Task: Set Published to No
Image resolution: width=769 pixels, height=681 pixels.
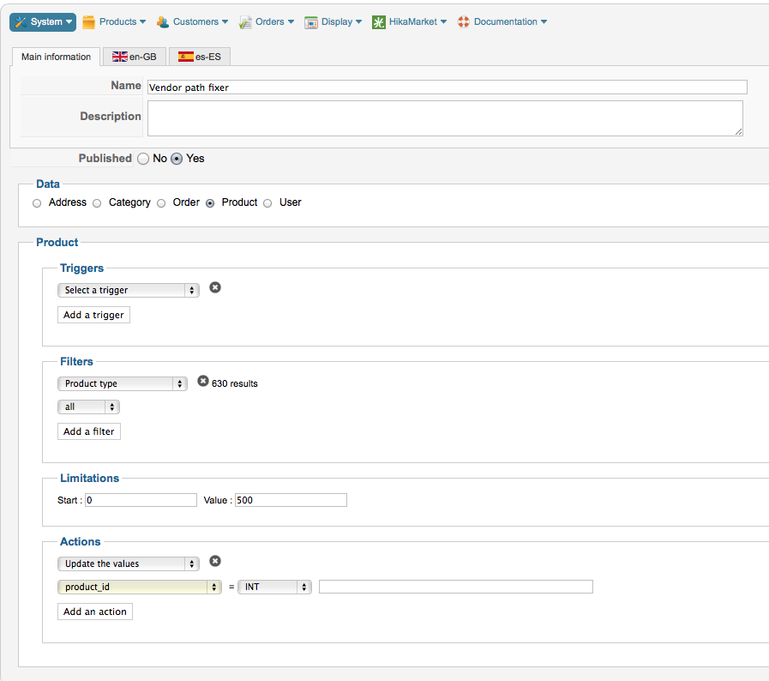Action: [143, 159]
